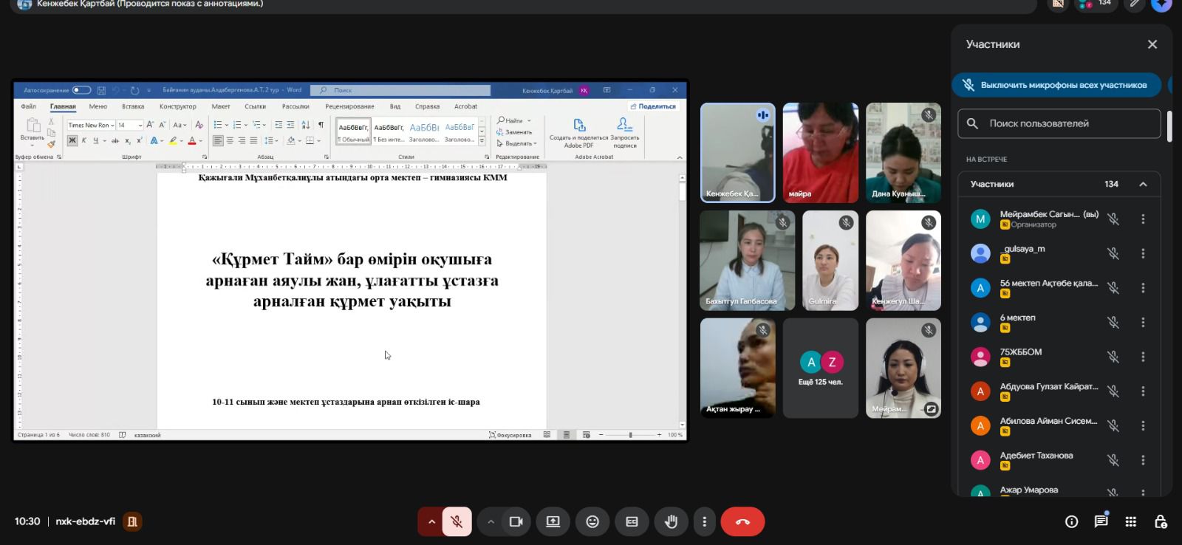Expand audio settings chevron beside microphone
Image resolution: width=1182 pixels, height=545 pixels.
(x=431, y=522)
